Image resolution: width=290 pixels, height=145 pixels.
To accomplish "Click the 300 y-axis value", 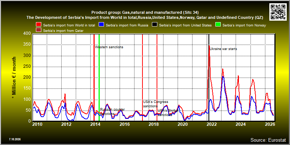I will tap(28, 56).
